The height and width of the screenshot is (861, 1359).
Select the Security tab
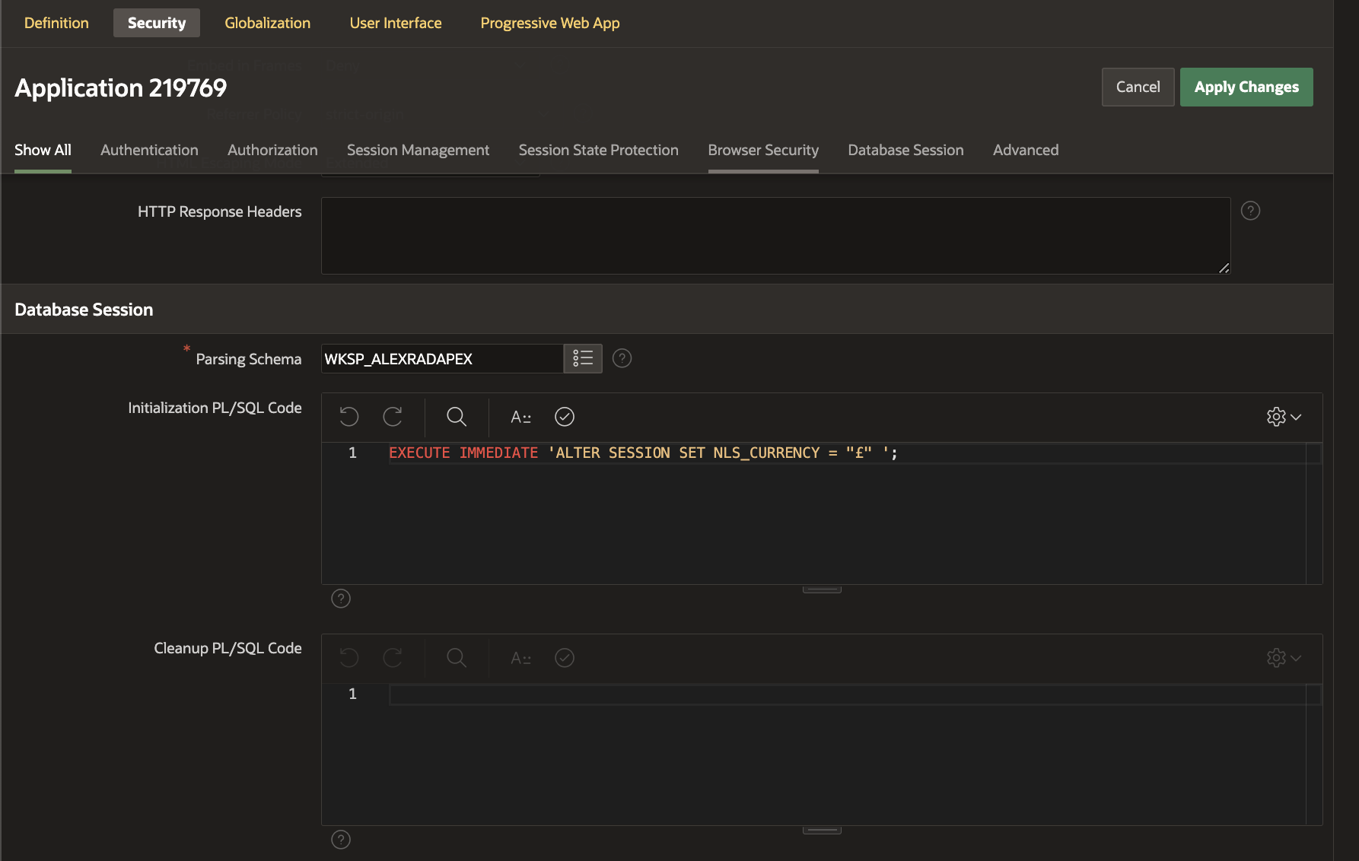[157, 23]
